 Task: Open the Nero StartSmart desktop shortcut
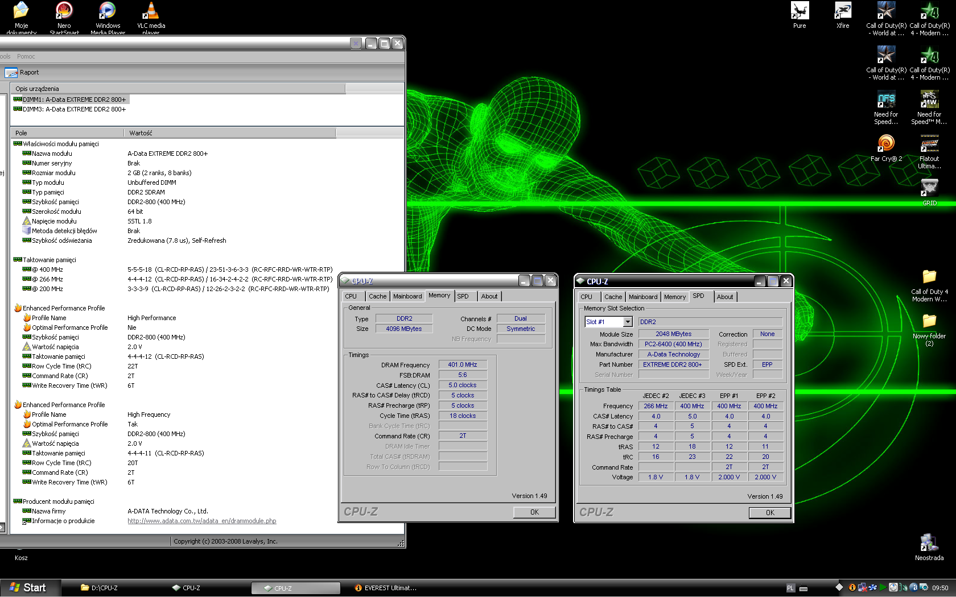[64, 18]
